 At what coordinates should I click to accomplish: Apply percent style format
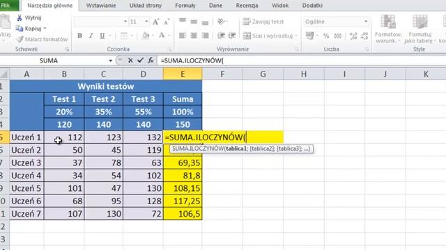coord(326,35)
